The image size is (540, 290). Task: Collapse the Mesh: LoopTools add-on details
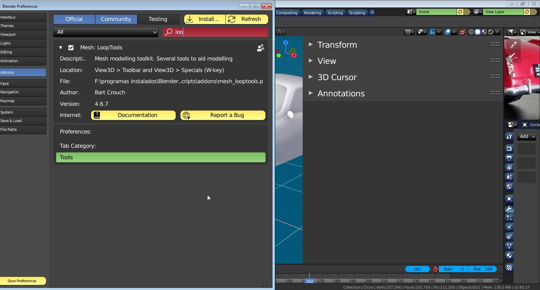[x=61, y=48]
